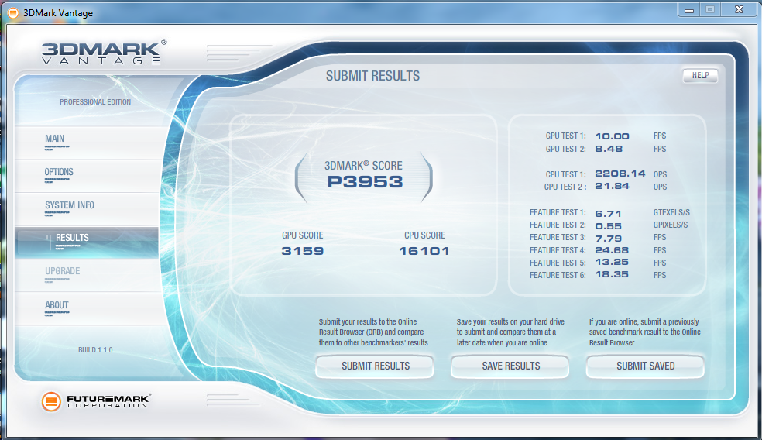Click the Professional Edition label
This screenshot has width=762, height=440.
click(x=95, y=102)
